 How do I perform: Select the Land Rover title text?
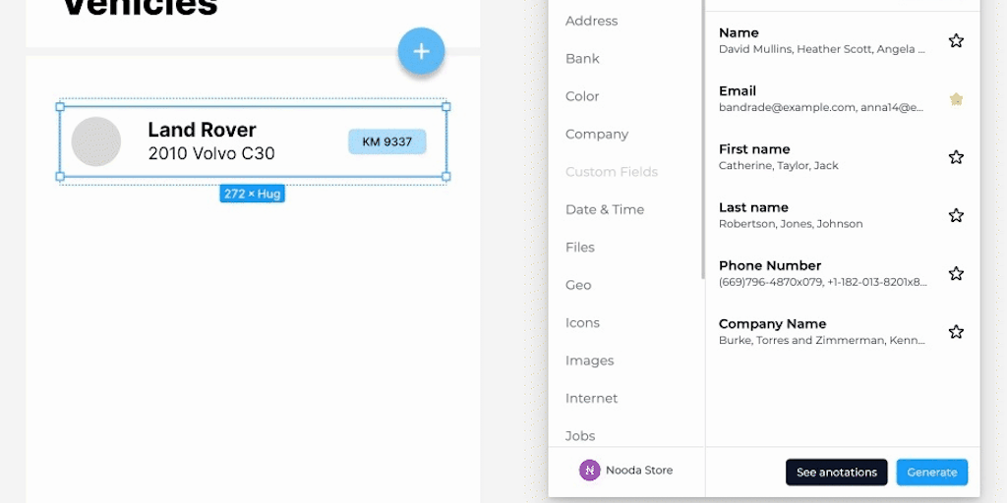[202, 130]
